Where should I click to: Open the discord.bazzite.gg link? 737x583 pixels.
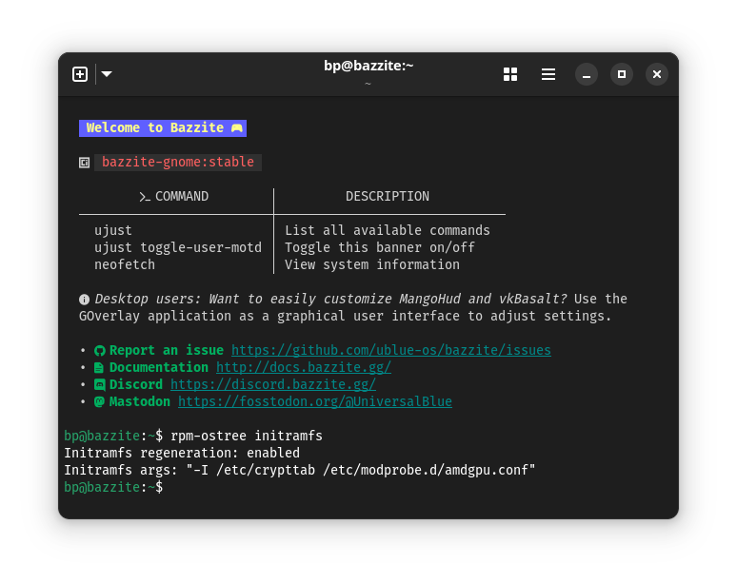[x=272, y=384]
